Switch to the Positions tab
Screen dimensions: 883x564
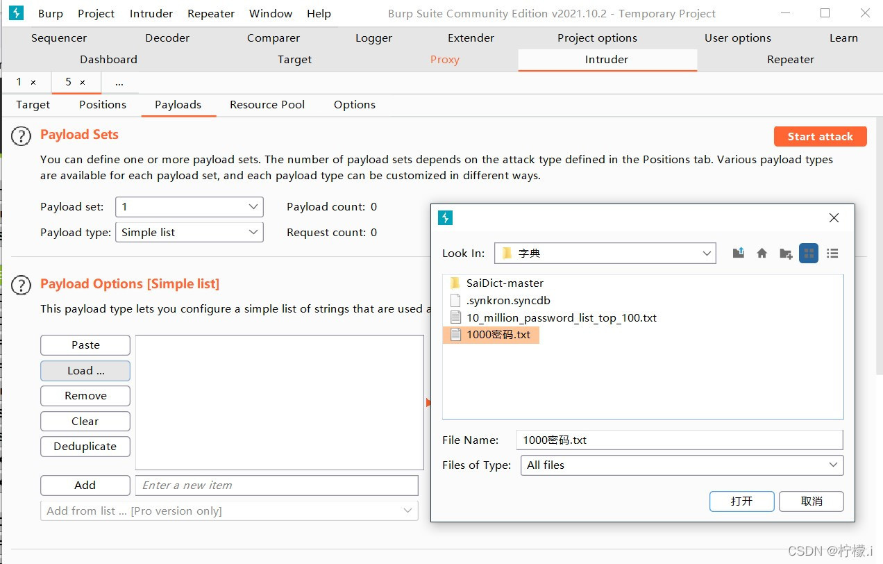coord(103,105)
